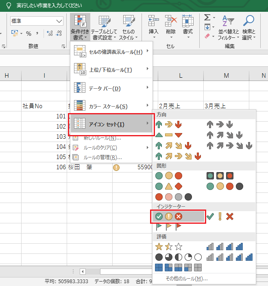268x286 pixels.
Task: Select five gray arrows icon set
Action: pyautogui.click(x=229, y=146)
